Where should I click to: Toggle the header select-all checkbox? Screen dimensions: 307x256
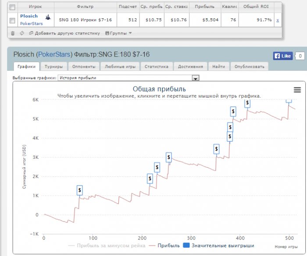click(x=12, y=7)
